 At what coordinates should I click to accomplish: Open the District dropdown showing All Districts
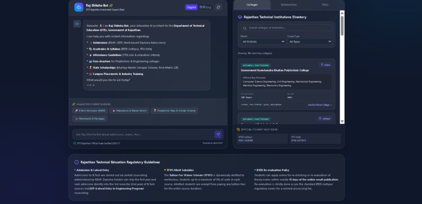263,42
